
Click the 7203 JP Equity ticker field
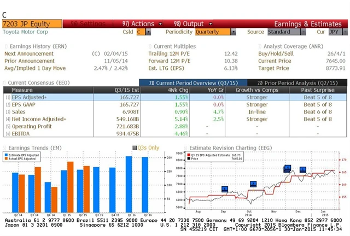(x=32, y=23)
